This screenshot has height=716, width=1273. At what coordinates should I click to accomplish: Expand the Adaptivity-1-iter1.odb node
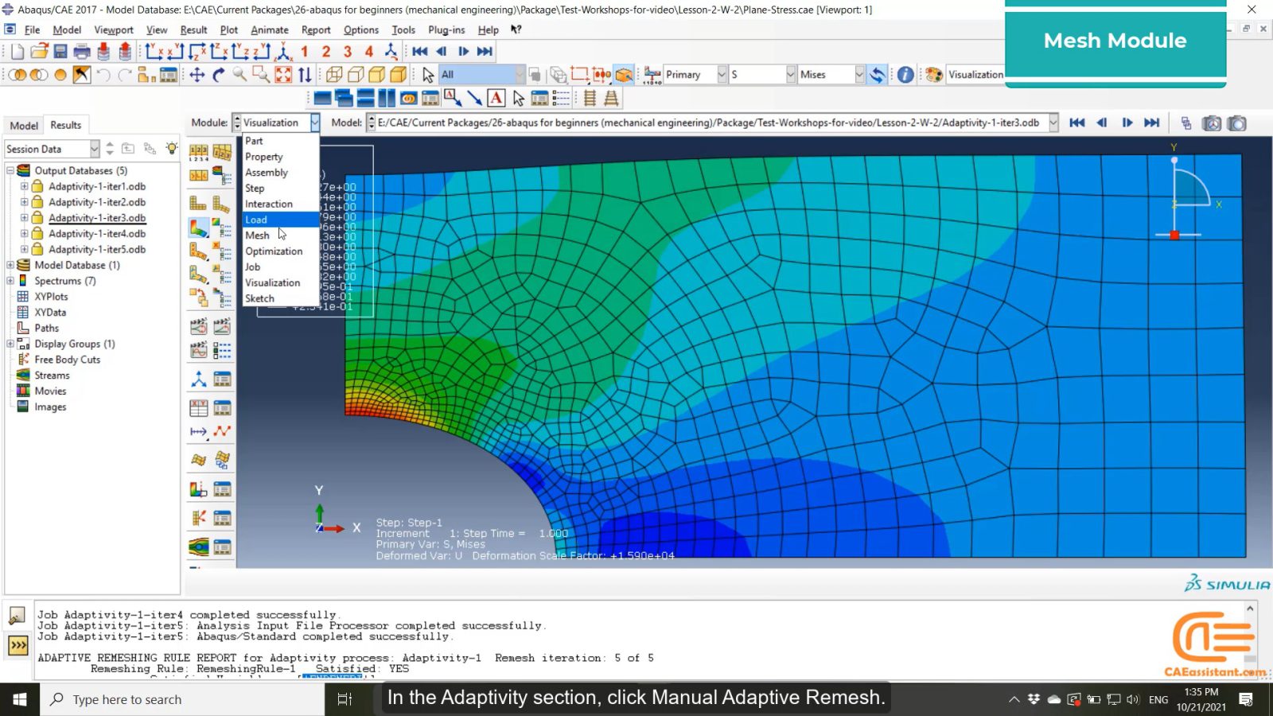24,186
